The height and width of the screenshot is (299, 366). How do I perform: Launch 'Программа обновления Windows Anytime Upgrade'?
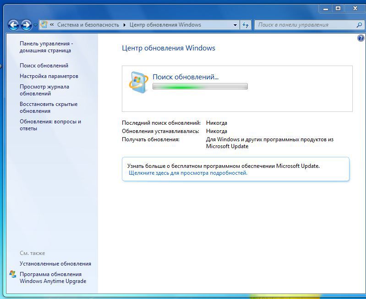[53, 277]
